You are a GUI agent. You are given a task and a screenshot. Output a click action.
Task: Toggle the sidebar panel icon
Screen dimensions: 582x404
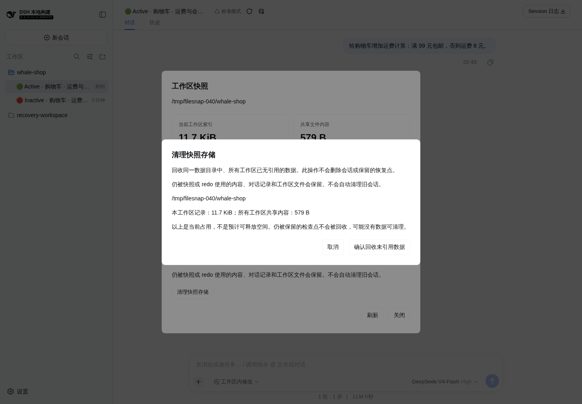pos(103,15)
